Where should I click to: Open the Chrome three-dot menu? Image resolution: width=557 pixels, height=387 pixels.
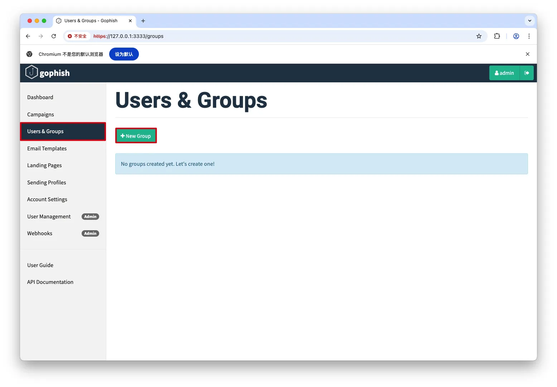click(529, 36)
